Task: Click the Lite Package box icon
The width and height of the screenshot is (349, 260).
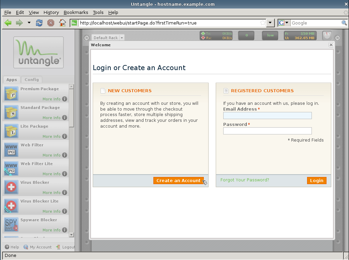Action: 11,131
